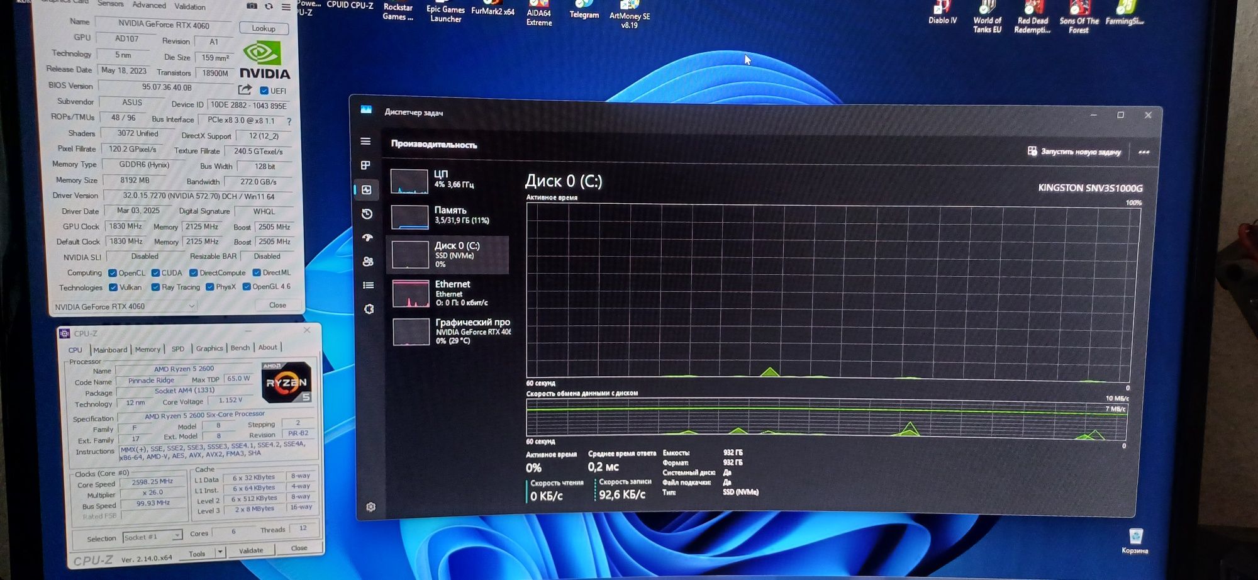Image resolution: width=1258 pixels, height=580 pixels.
Task: Switch to the Sensors tab in GPU-Z
Action: click(x=111, y=4)
